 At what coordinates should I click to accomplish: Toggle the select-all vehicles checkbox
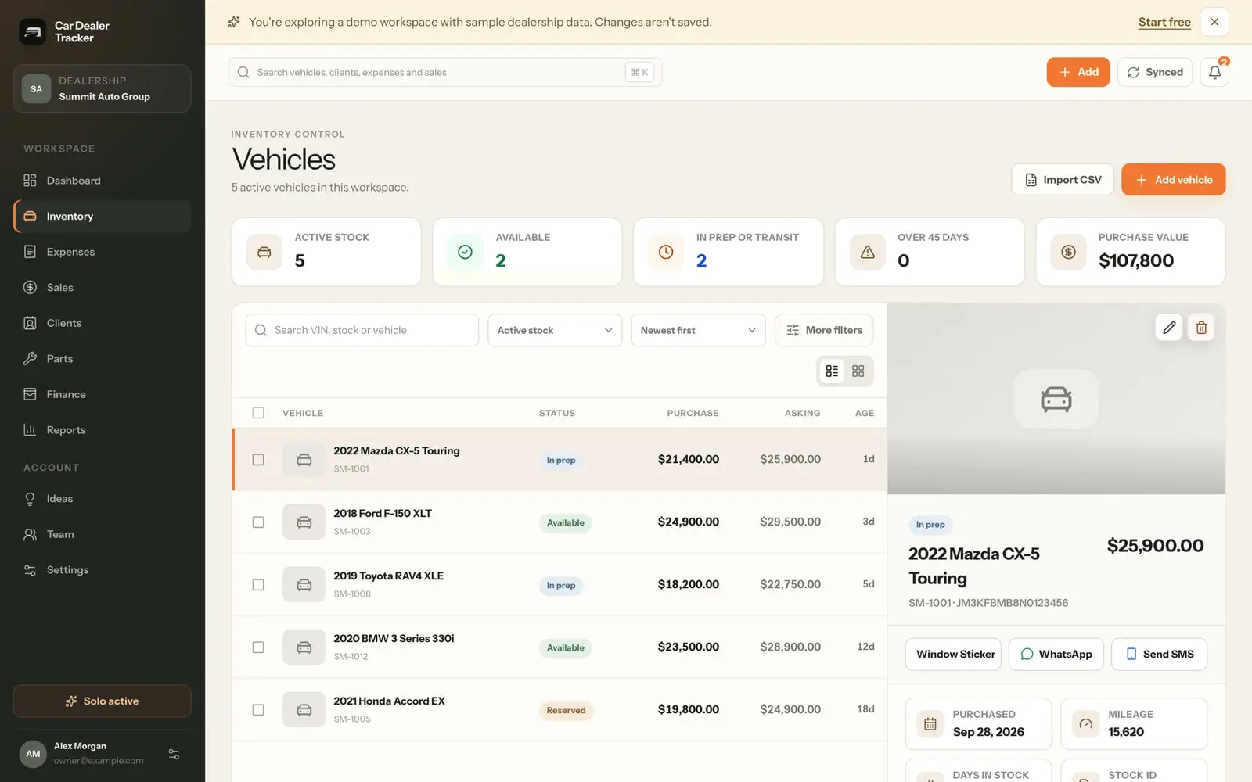258,413
